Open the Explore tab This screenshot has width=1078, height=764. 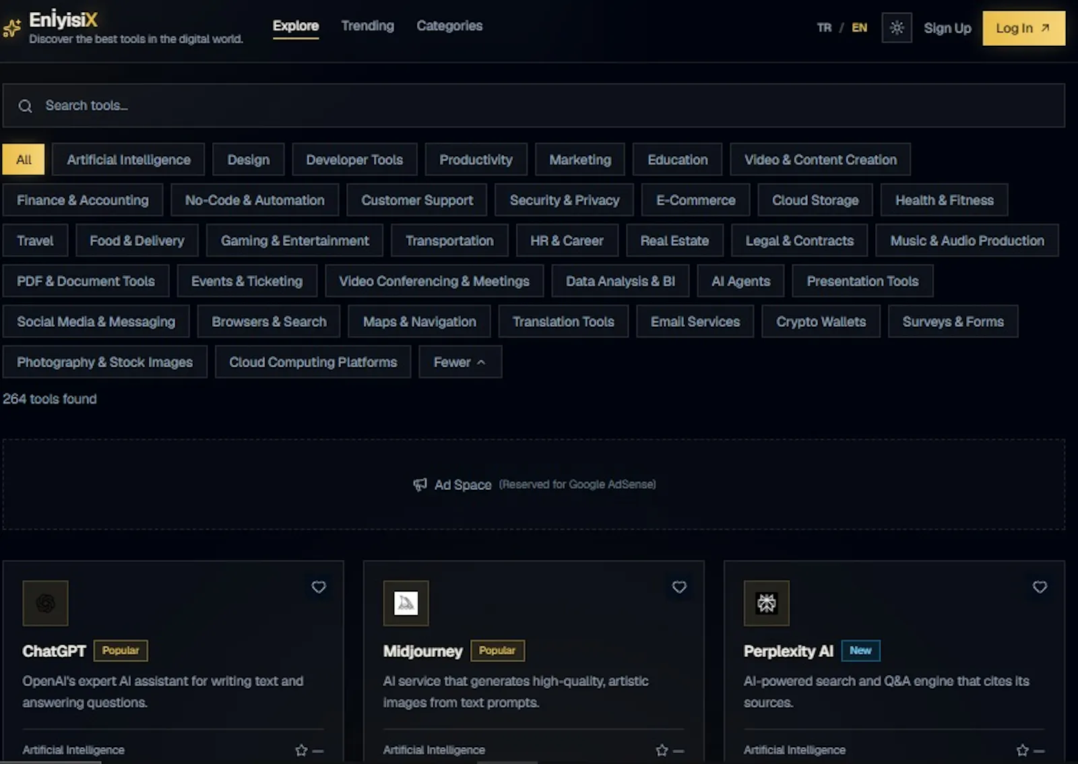296,26
